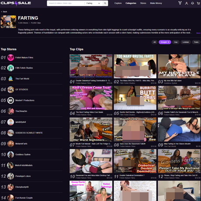201x201 pixels.
Task: Click the GF STUDIOS store name
Action: [21, 90]
